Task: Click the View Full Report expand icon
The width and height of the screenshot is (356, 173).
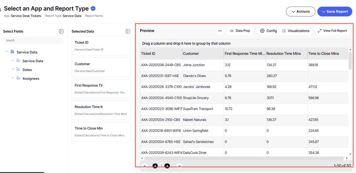Action: point(320,31)
